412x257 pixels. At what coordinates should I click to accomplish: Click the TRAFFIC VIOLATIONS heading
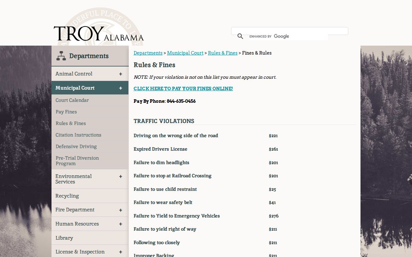[x=164, y=121]
